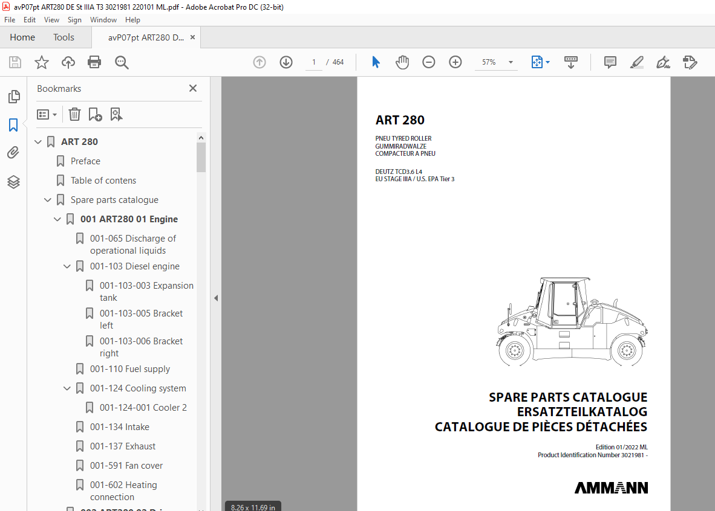Open 001-103-003 Expansion tank bookmark
The width and height of the screenshot is (715, 511).
tap(146, 292)
